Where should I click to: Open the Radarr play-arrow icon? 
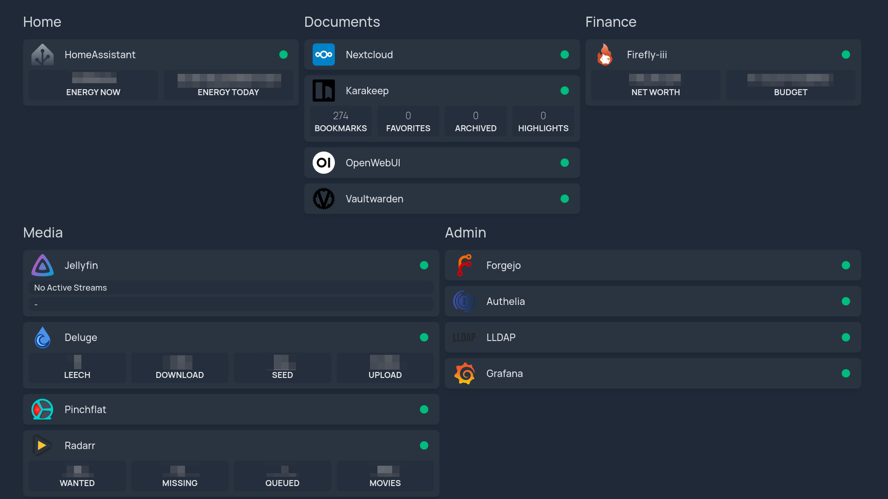[x=43, y=445]
